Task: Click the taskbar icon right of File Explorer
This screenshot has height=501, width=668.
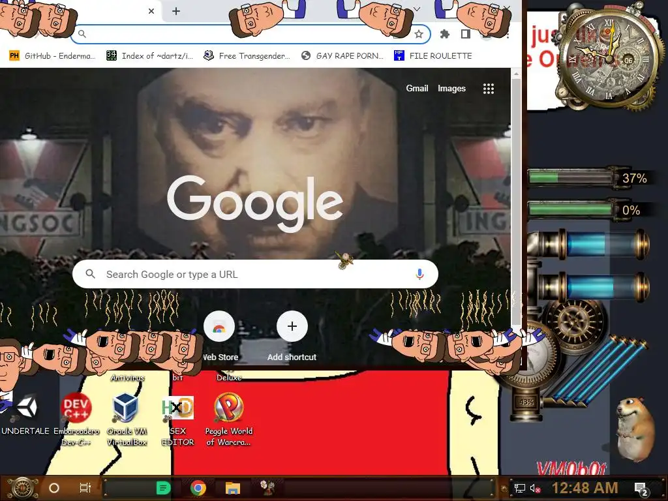Action: pyautogui.click(x=267, y=488)
